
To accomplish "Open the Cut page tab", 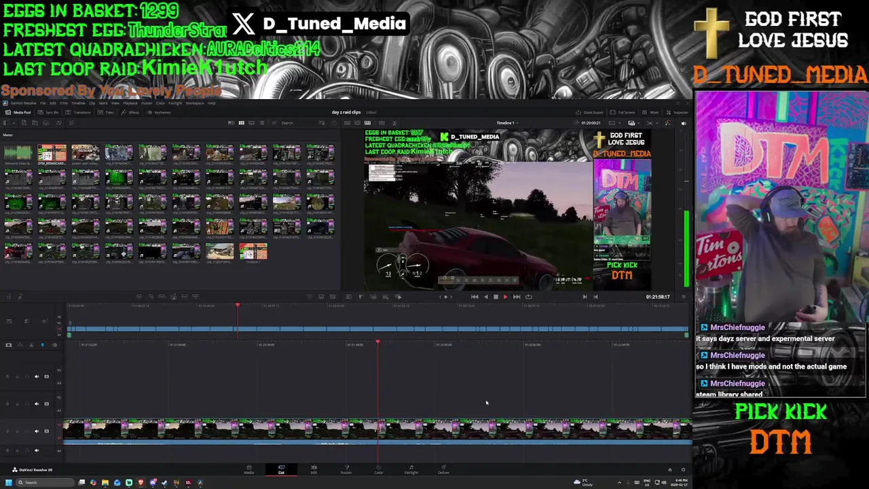I will [281, 469].
